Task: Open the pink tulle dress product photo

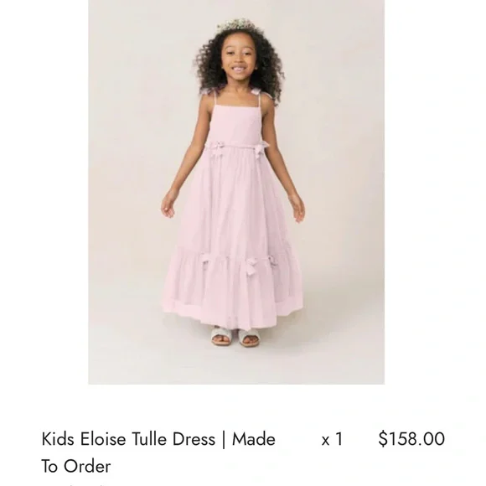Action: [x=236, y=192]
